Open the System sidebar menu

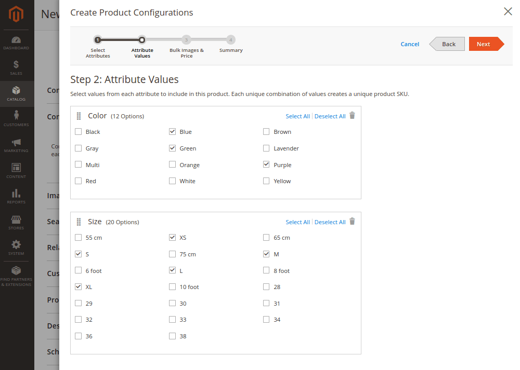16,248
